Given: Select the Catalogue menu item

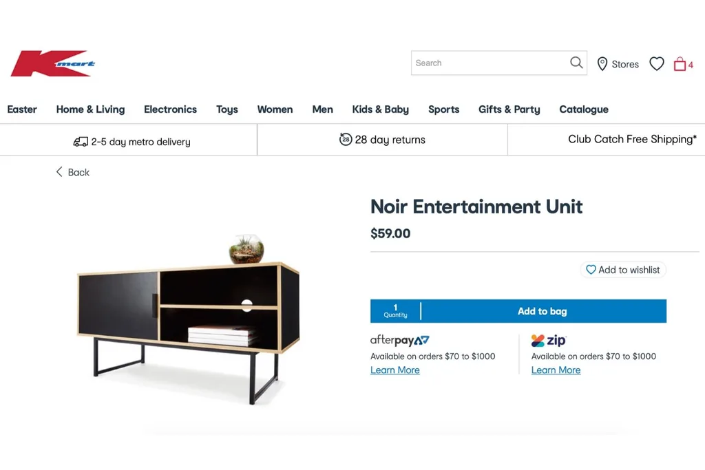Looking at the screenshot, I should (x=584, y=109).
